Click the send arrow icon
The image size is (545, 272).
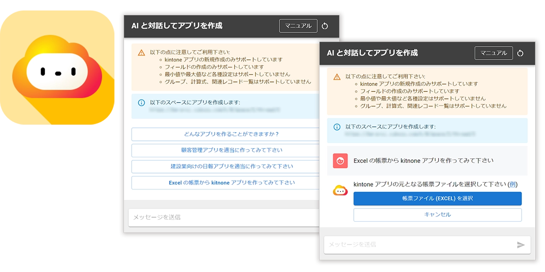pyautogui.click(x=521, y=245)
